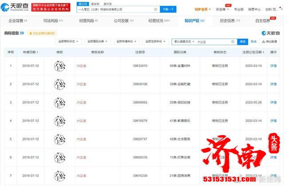Click the red official credit agency banner
This screenshot has width=284, height=186.
51,7
